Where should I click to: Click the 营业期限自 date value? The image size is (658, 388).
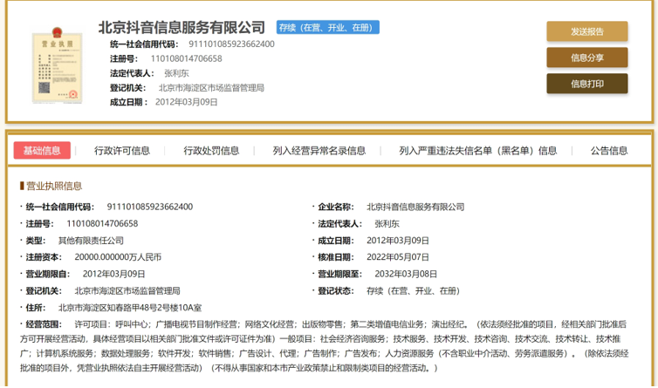[113, 274]
